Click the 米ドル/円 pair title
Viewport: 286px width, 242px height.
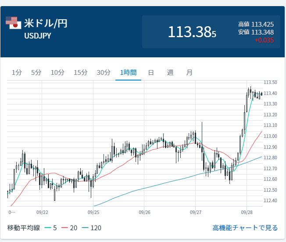(x=46, y=24)
